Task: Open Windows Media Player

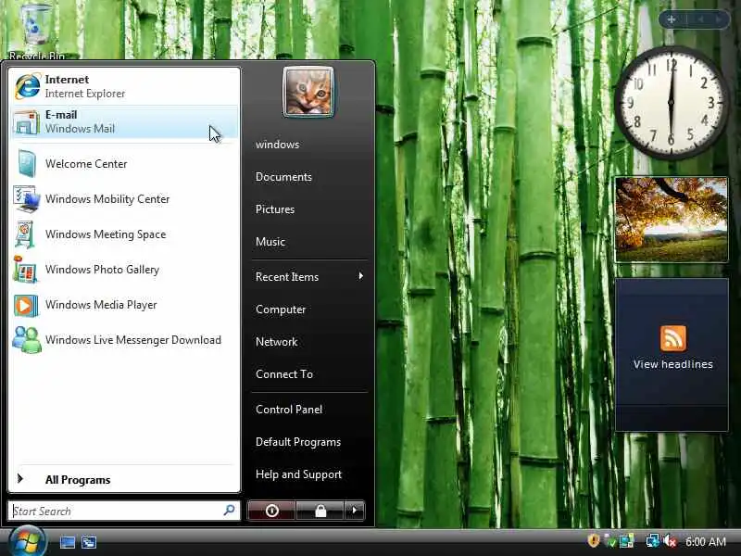Action: tap(124, 305)
